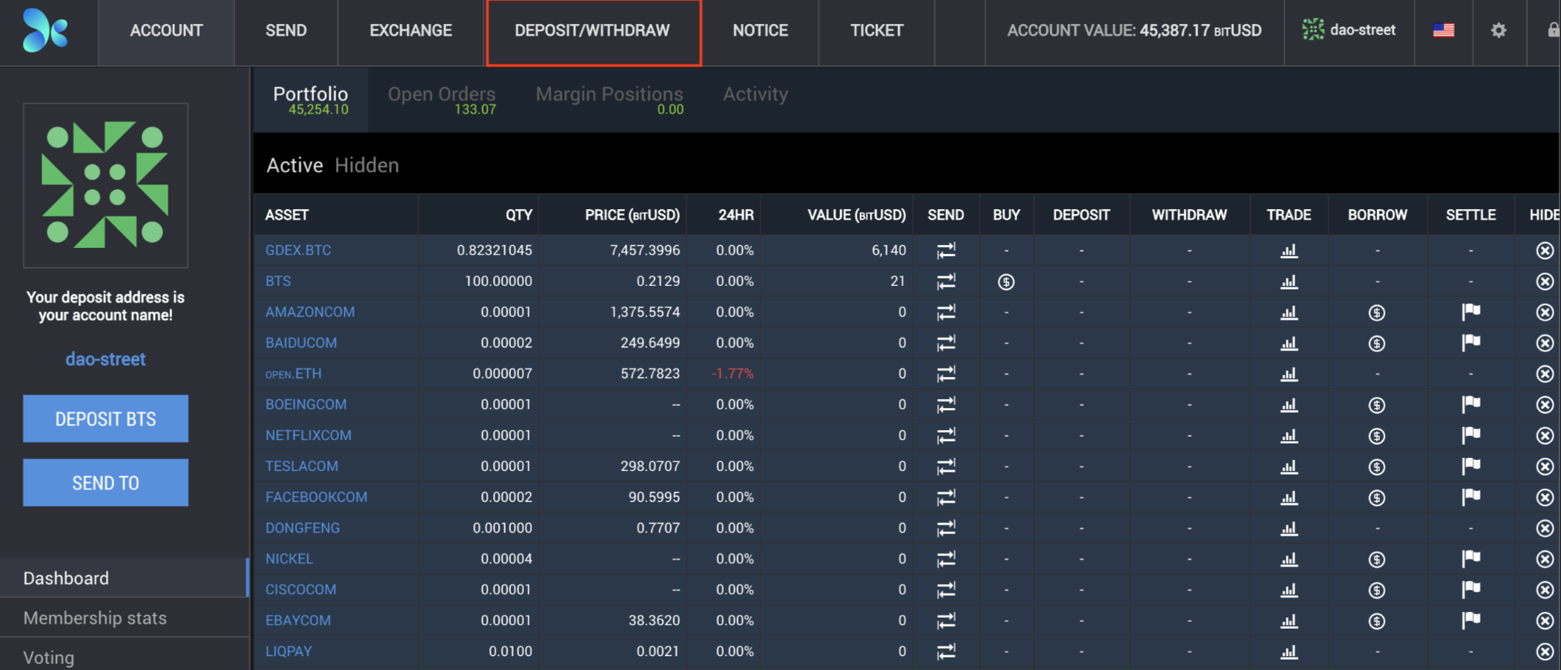The image size is (1561, 670).
Task: Click the BTS buy dollar icon
Action: tap(1006, 282)
